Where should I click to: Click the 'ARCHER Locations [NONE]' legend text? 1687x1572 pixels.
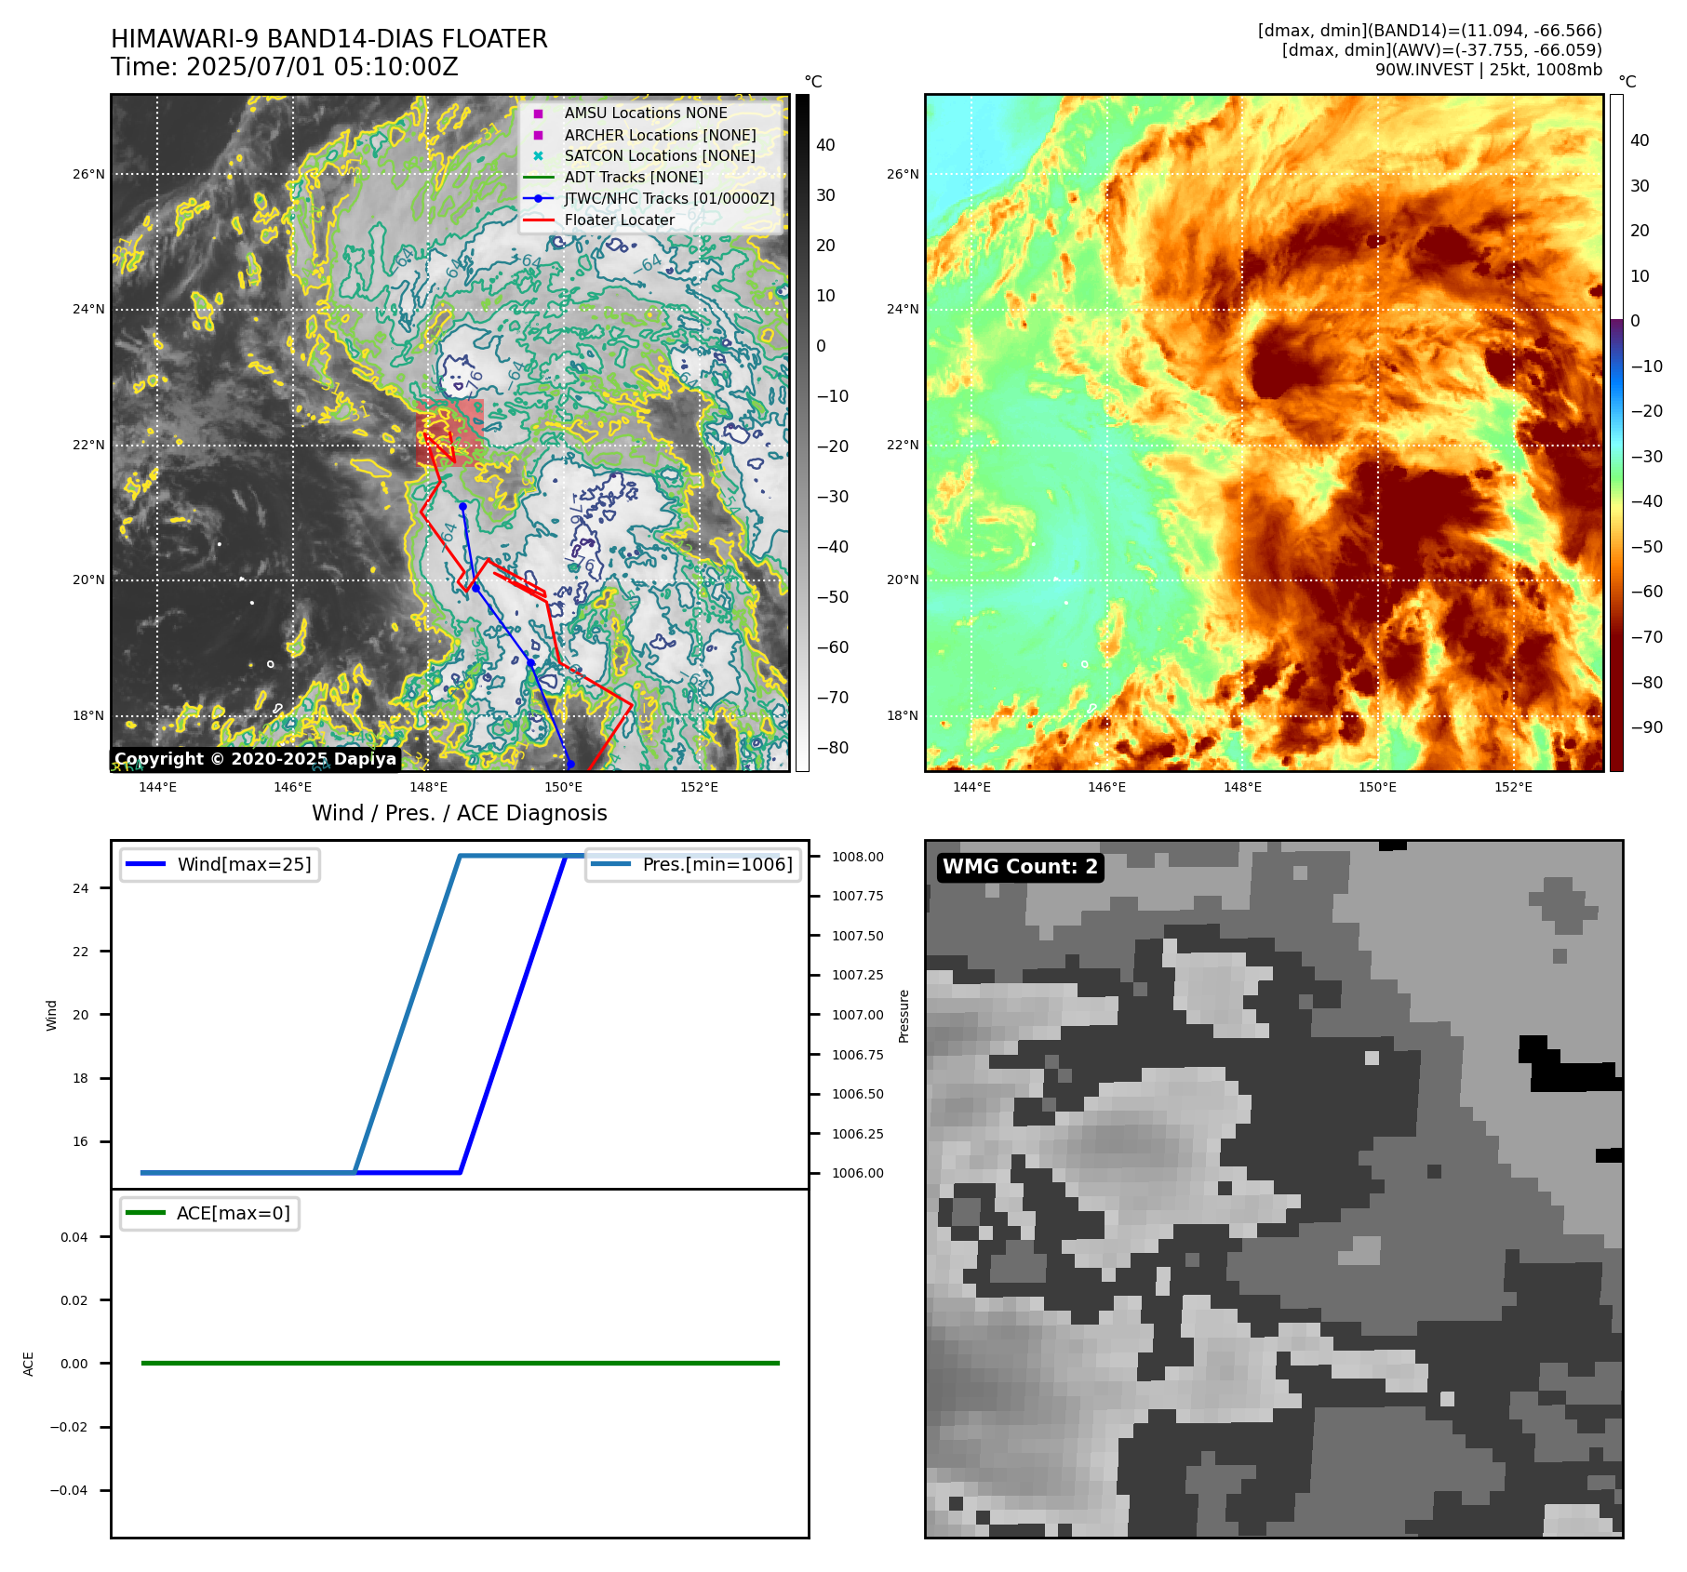(660, 135)
